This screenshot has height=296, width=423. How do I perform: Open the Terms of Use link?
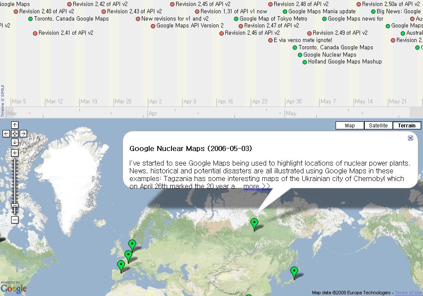click(x=409, y=293)
